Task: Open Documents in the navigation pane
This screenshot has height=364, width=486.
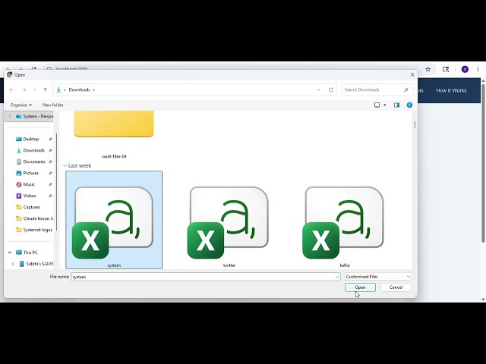Action: pyautogui.click(x=34, y=162)
